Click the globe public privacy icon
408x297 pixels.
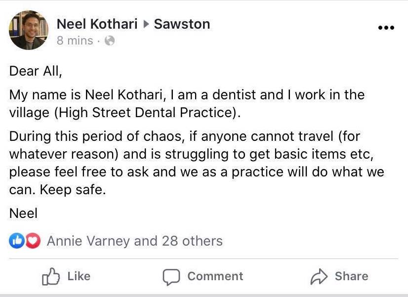point(110,41)
